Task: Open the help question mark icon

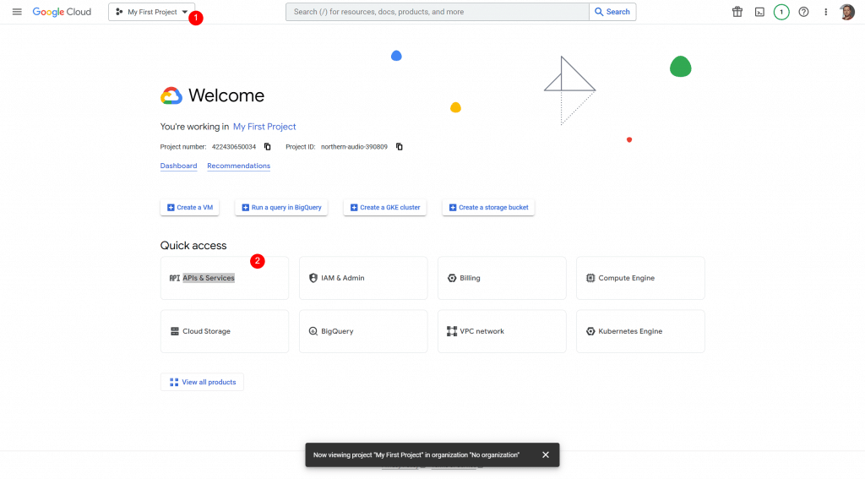Action: coord(804,12)
